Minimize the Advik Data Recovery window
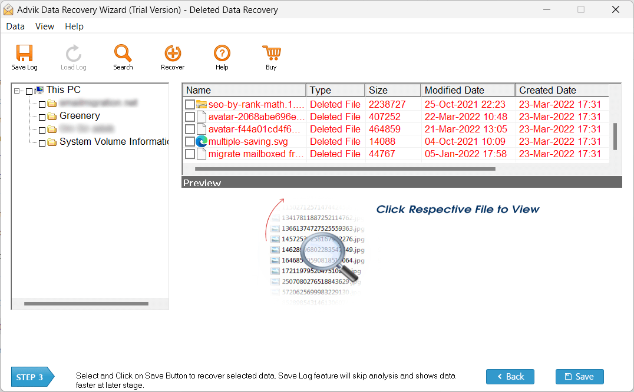634x392 pixels. (547, 9)
